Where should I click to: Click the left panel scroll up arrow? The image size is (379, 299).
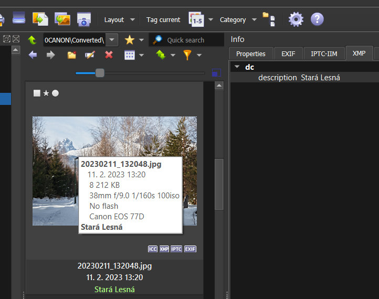[x=16, y=50]
